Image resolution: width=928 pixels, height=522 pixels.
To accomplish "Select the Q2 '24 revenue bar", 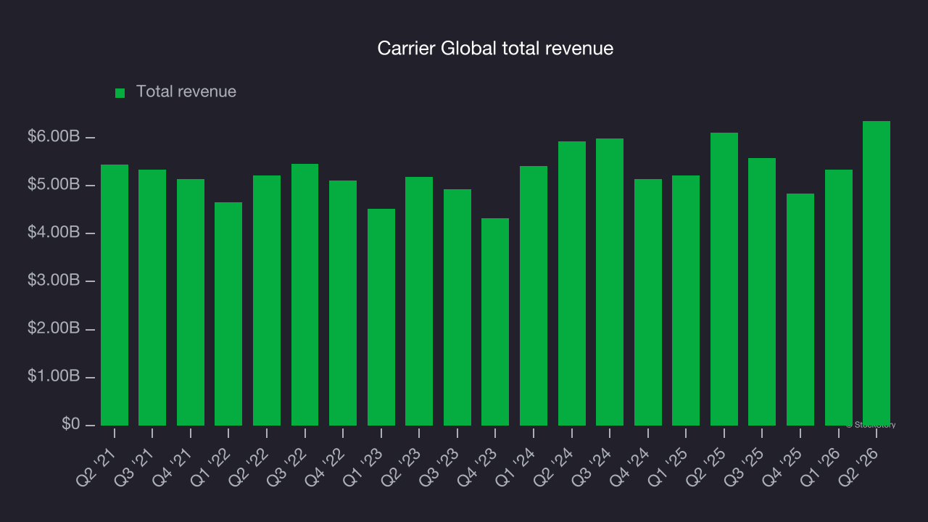I will [x=572, y=283].
